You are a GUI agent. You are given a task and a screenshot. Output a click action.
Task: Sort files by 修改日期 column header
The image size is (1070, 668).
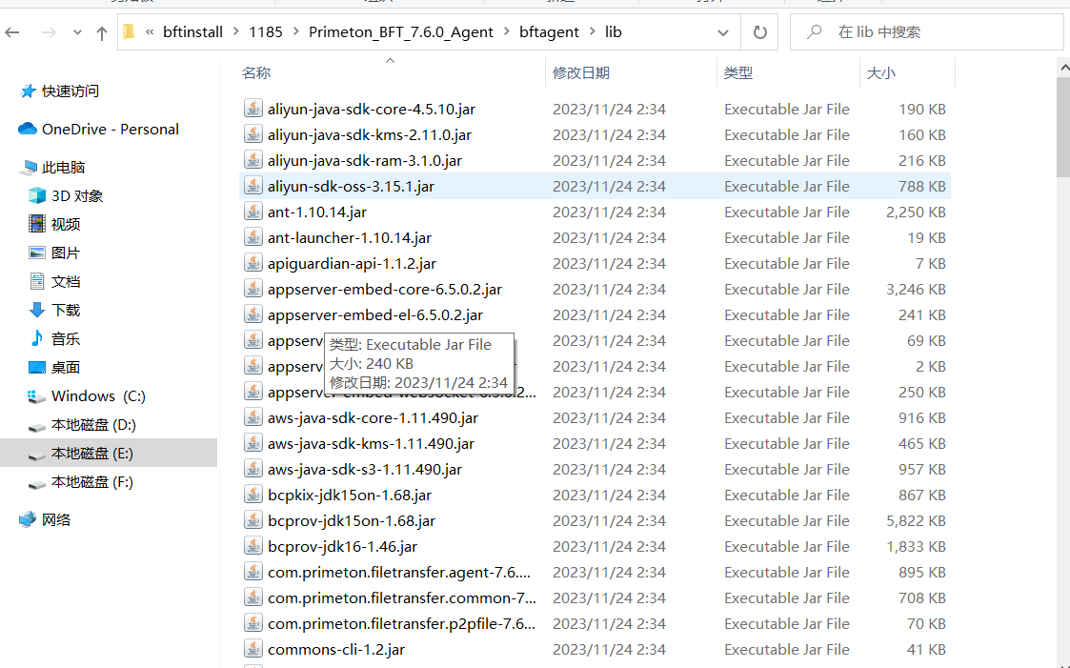point(580,72)
